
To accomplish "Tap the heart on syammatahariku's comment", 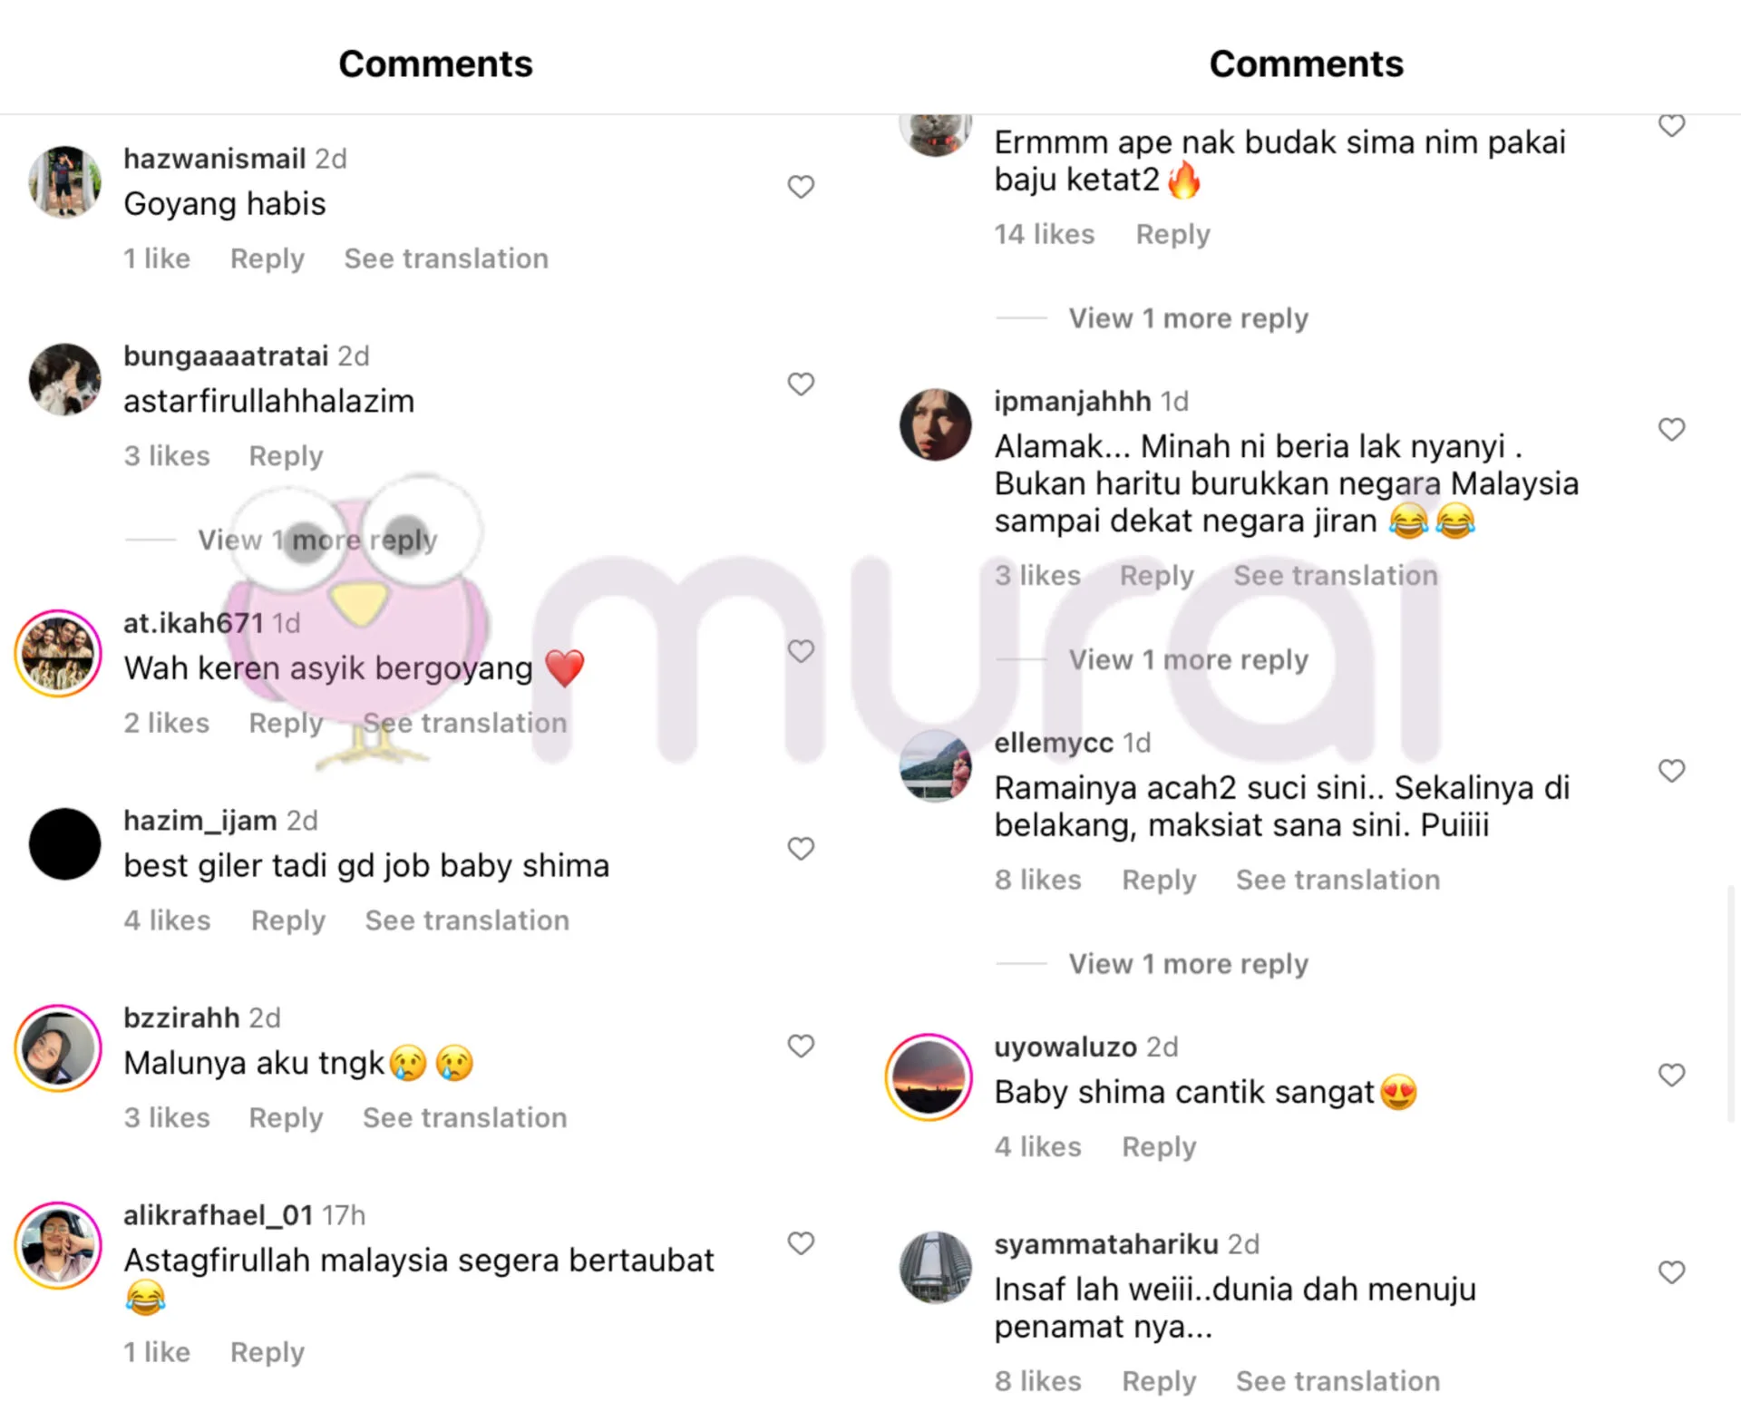I will 1671,1273.
